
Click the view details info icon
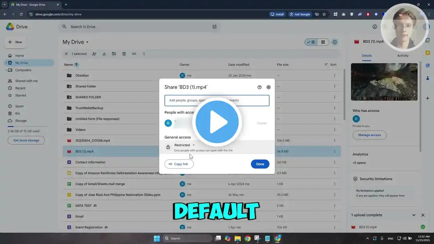coord(335,42)
